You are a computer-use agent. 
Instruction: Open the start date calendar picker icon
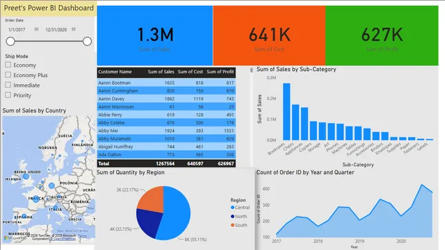point(36,29)
